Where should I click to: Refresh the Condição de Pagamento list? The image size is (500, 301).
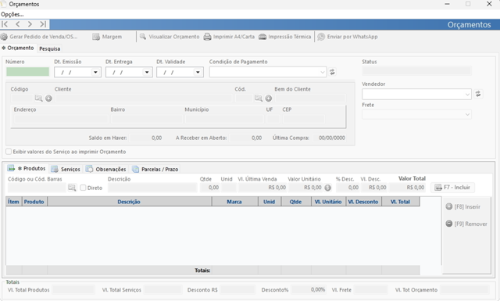(x=332, y=72)
